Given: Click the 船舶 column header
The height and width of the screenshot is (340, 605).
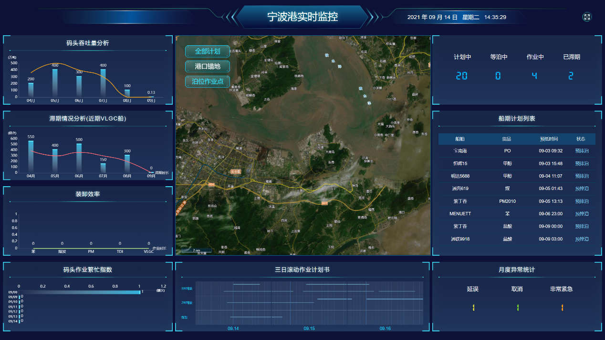Looking at the screenshot, I should click(x=460, y=139).
